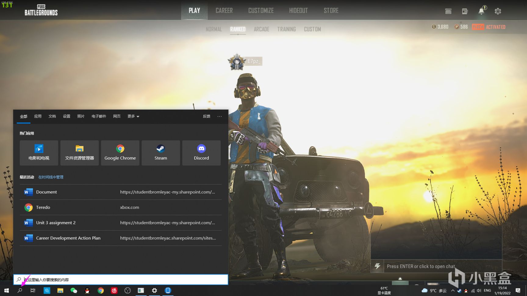Image resolution: width=527 pixels, height=296 pixels.
Task: Click the G-Coin balance 3,680
Action: [440, 27]
